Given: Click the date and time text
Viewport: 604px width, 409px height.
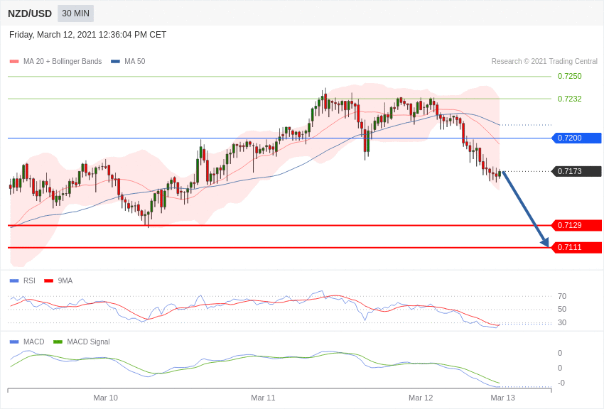Looking at the screenshot, I should coord(88,35).
